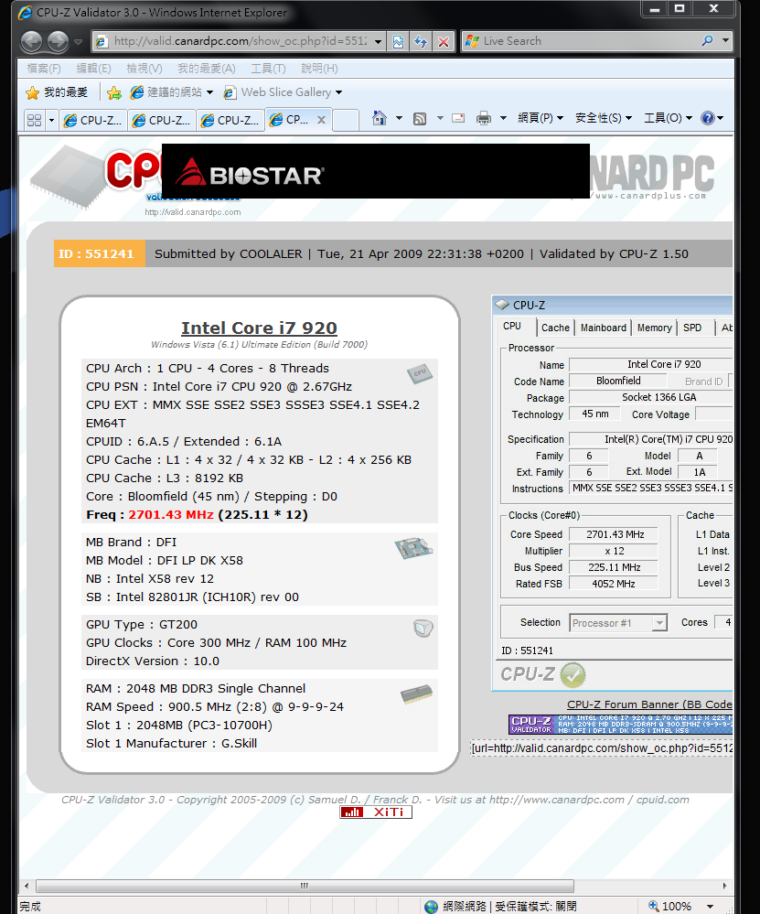Click the BB code URL text field

(x=602, y=747)
